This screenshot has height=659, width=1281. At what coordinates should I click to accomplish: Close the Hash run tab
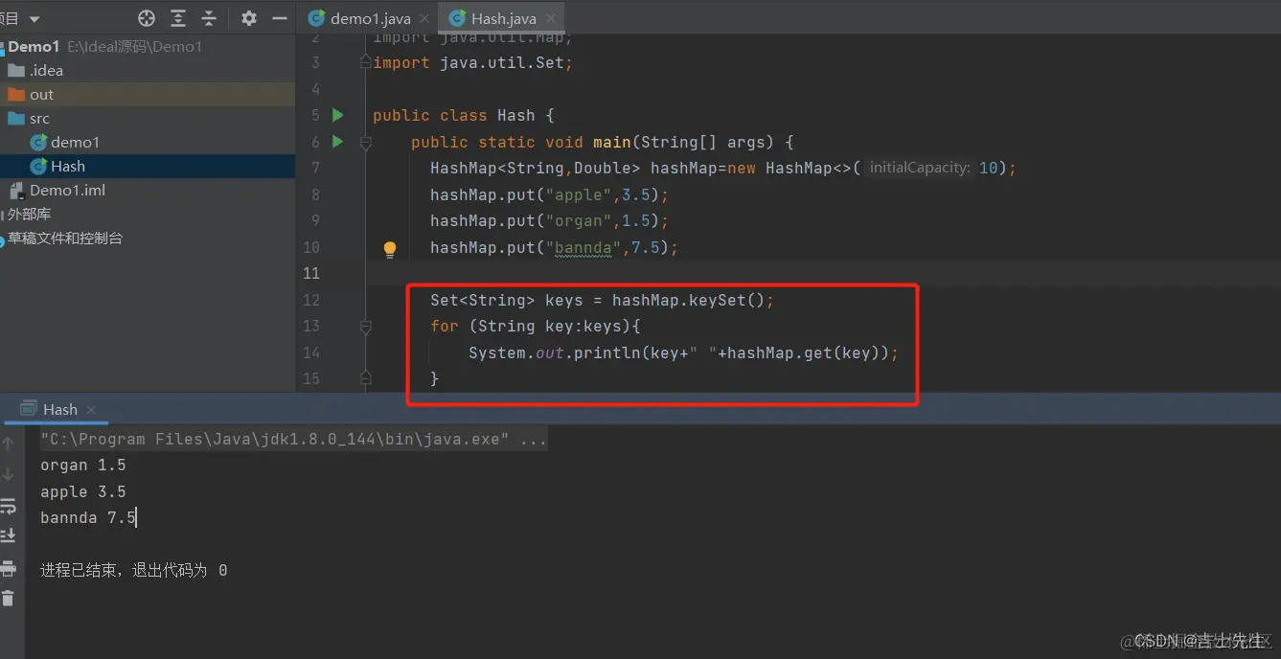click(x=91, y=410)
